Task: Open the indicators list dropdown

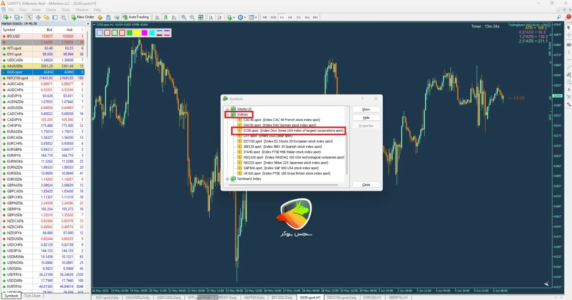Action: point(231,17)
